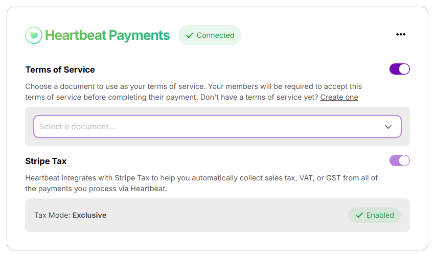Click the Stripe Tax description paragraph

[201, 183]
